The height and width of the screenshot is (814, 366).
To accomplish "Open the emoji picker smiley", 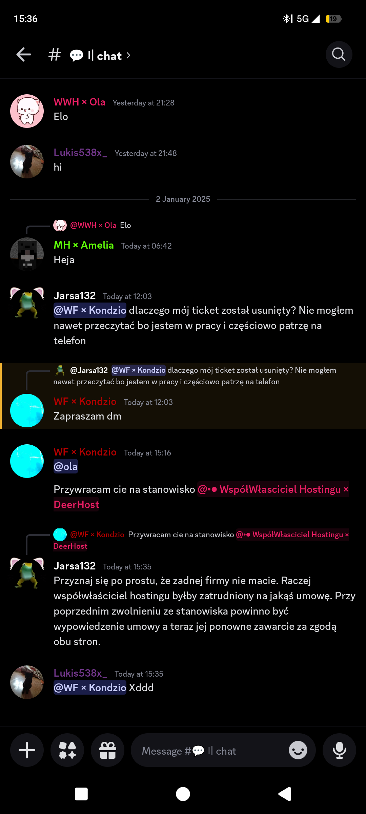I will [x=298, y=750].
